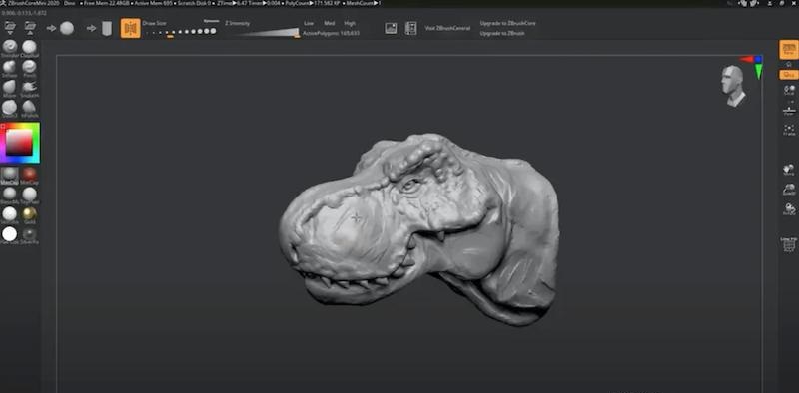Open the Visit ZBrushCentral link

coord(447,29)
